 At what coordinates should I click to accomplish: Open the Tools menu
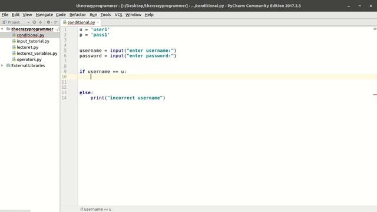[x=105, y=15]
